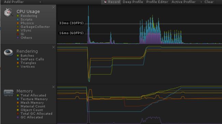
Task: Toggle the CPU Rendering color swatch
Action: coord(18,16)
